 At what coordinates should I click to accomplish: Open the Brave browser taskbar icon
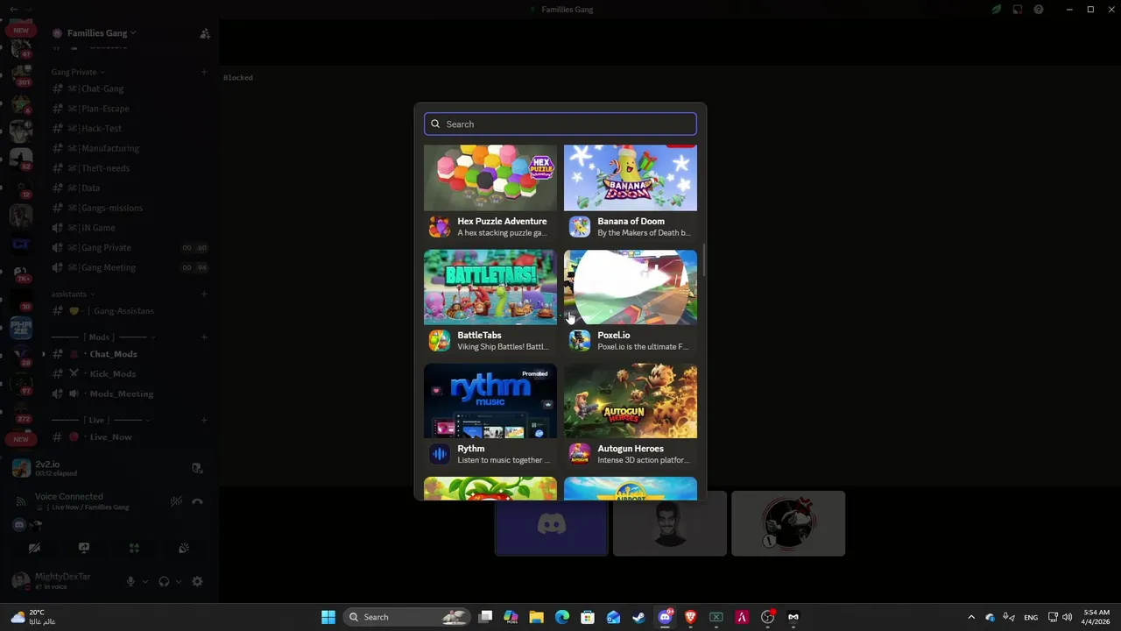coord(690,617)
